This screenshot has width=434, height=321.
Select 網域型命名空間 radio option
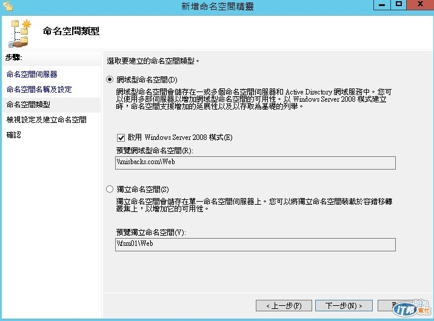(x=110, y=79)
